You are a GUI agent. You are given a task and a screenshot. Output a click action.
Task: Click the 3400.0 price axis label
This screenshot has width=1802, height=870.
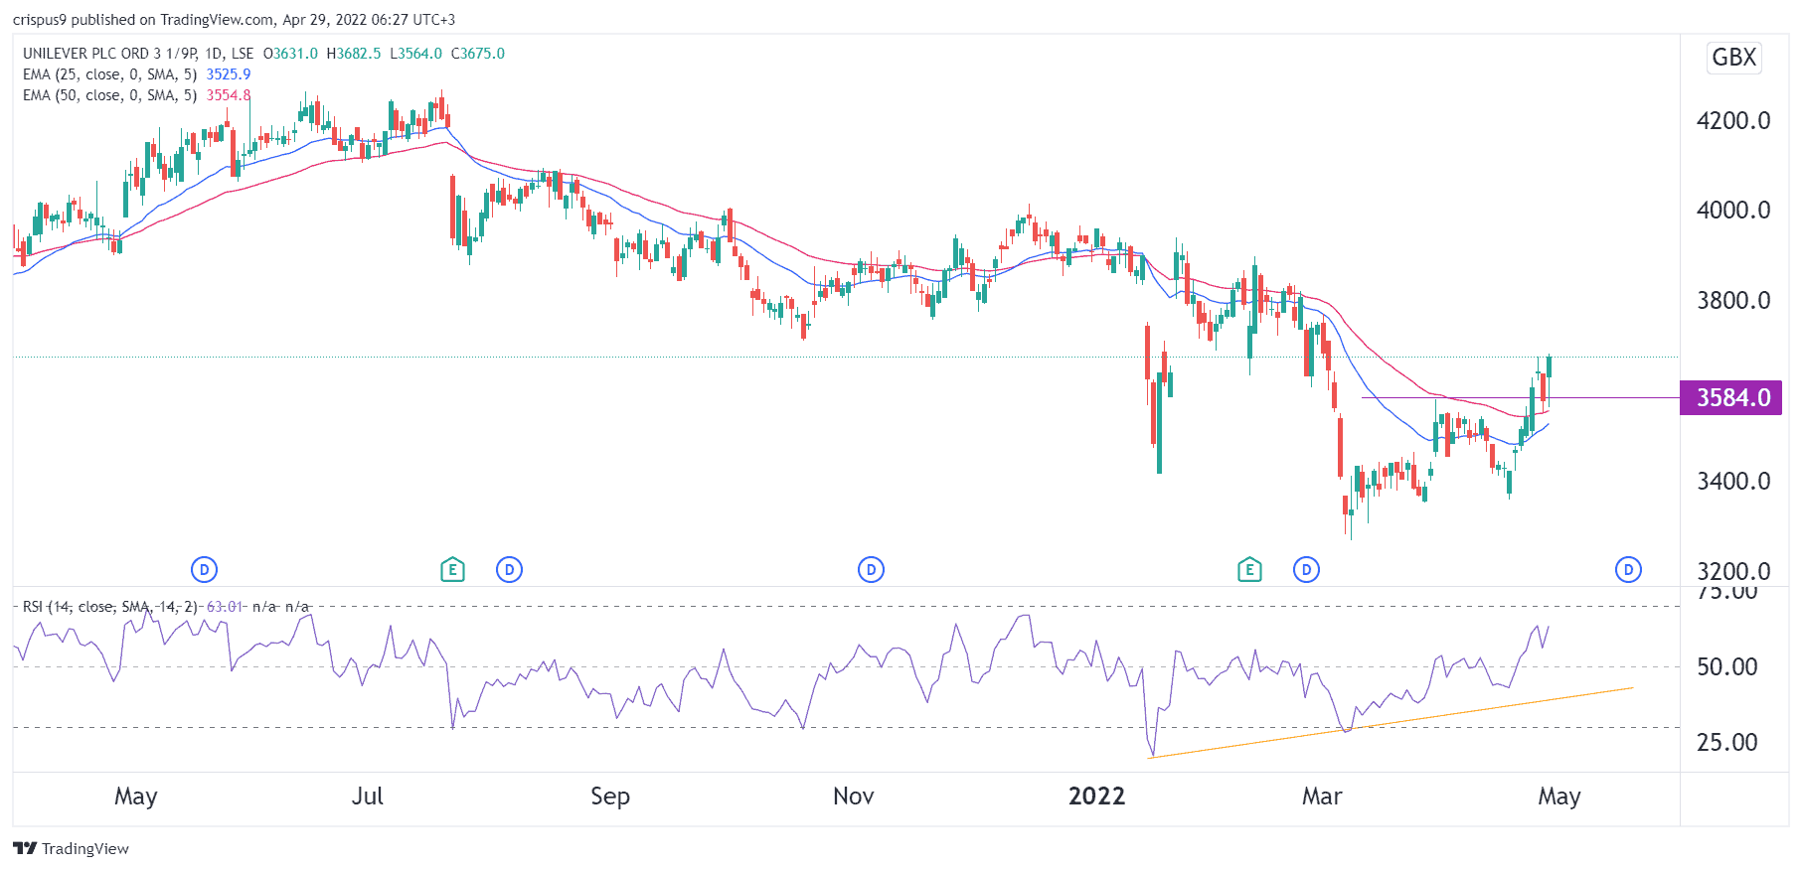pyautogui.click(x=1733, y=482)
